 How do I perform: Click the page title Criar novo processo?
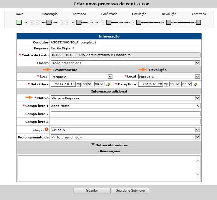[111, 4]
